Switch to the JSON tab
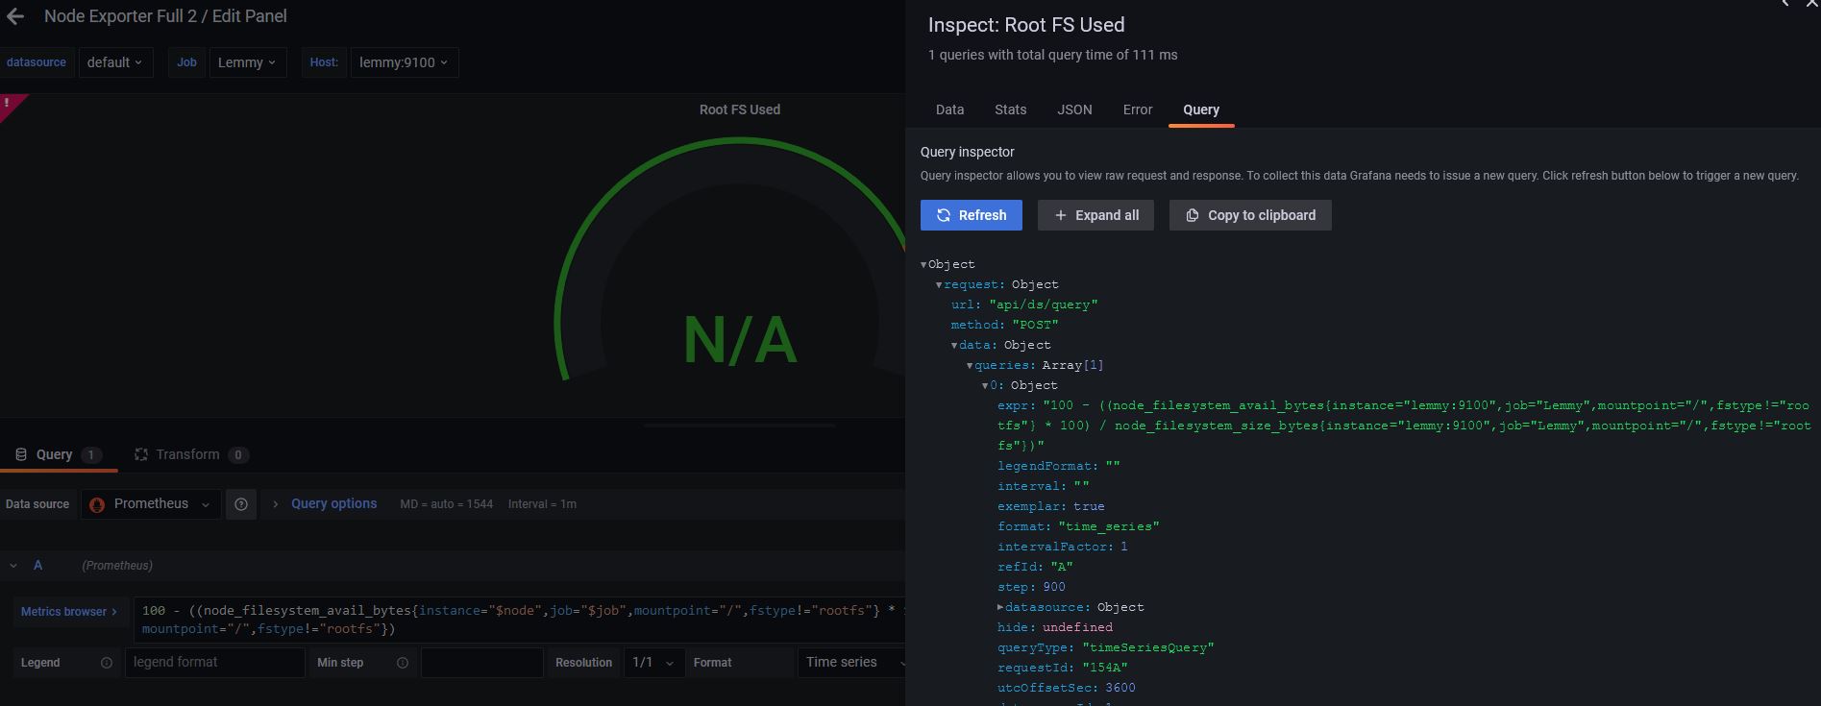 (1074, 110)
